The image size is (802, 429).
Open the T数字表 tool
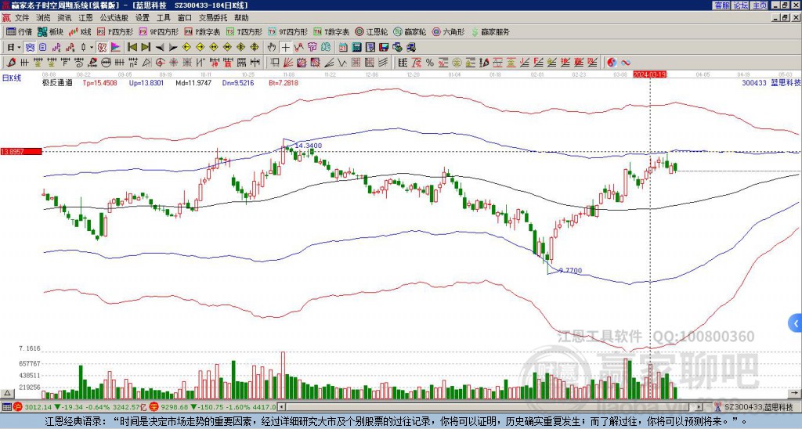331,31
